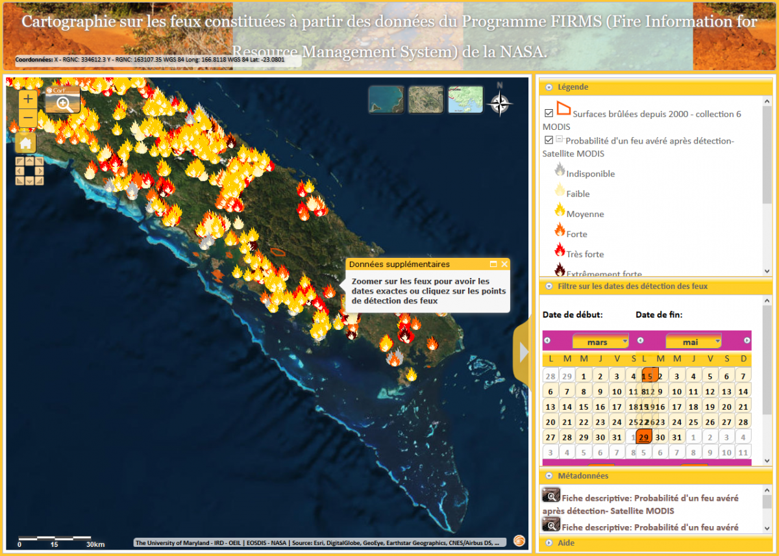The height and width of the screenshot is (556, 779).
Task: Click the Cart' magnifier search icon
Action: click(63, 101)
